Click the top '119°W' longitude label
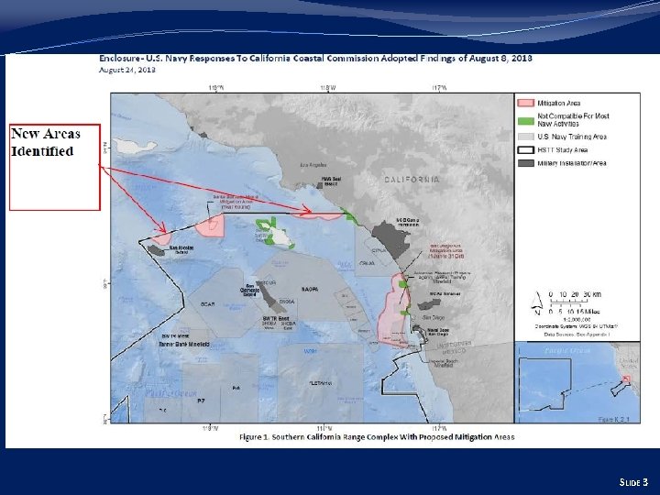The image size is (660, 495). point(216,88)
